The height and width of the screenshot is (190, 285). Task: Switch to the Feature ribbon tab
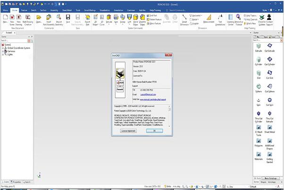coord(24,10)
